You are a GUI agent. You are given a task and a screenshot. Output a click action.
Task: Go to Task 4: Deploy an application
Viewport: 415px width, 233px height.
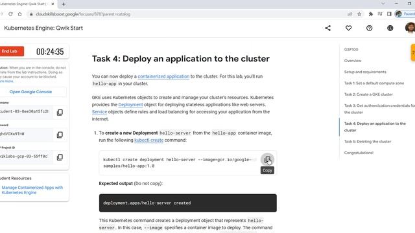[x=375, y=127]
